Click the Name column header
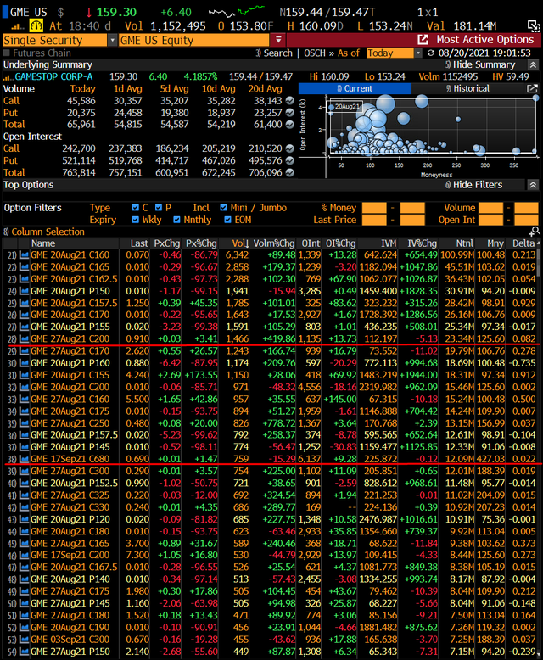The height and width of the screenshot is (660, 543). pos(43,243)
